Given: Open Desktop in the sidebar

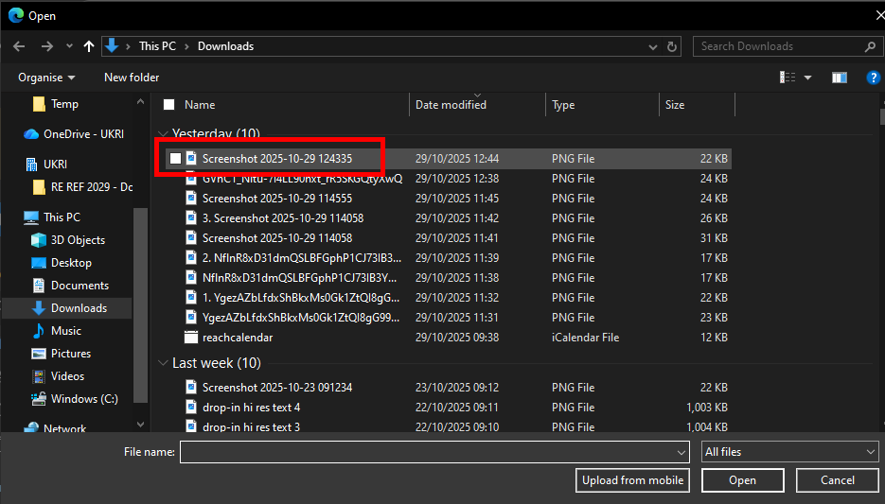Looking at the screenshot, I should coord(71,263).
